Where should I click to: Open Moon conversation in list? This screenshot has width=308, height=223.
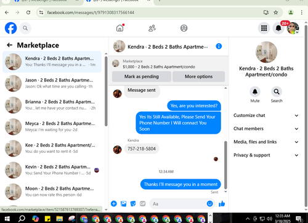coord(52,192)
